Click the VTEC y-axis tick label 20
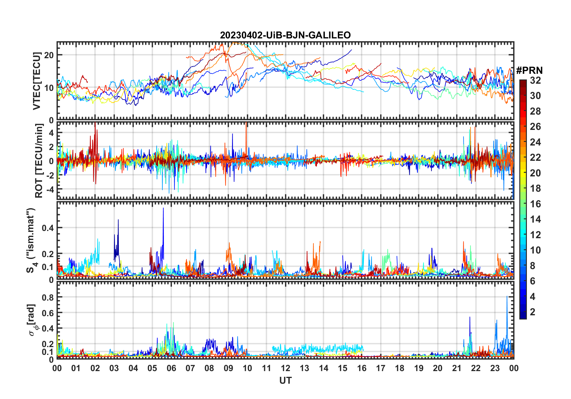The width and height of the screenshot is (571, 399). tap(49, 55)
